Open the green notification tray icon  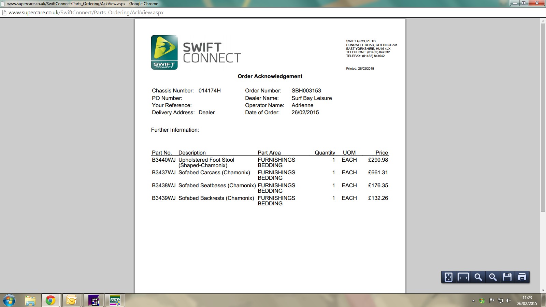point(482,301)
